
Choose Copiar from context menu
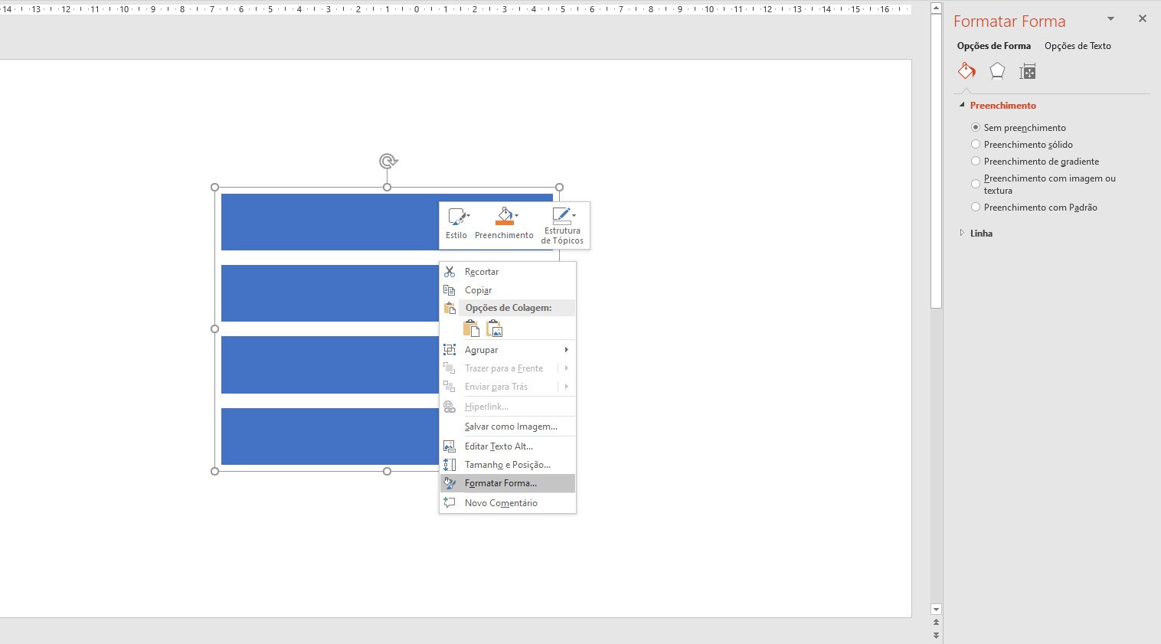[x=508, y=290]
